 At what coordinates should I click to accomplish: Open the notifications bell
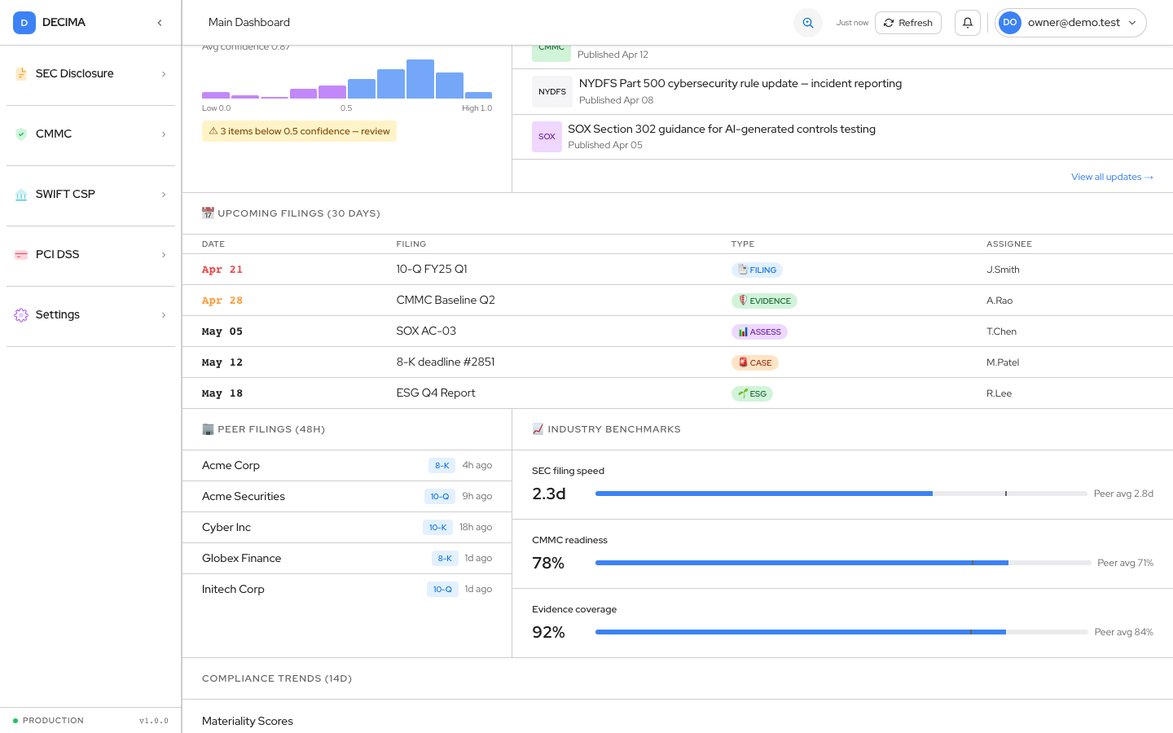pos(968,23)
